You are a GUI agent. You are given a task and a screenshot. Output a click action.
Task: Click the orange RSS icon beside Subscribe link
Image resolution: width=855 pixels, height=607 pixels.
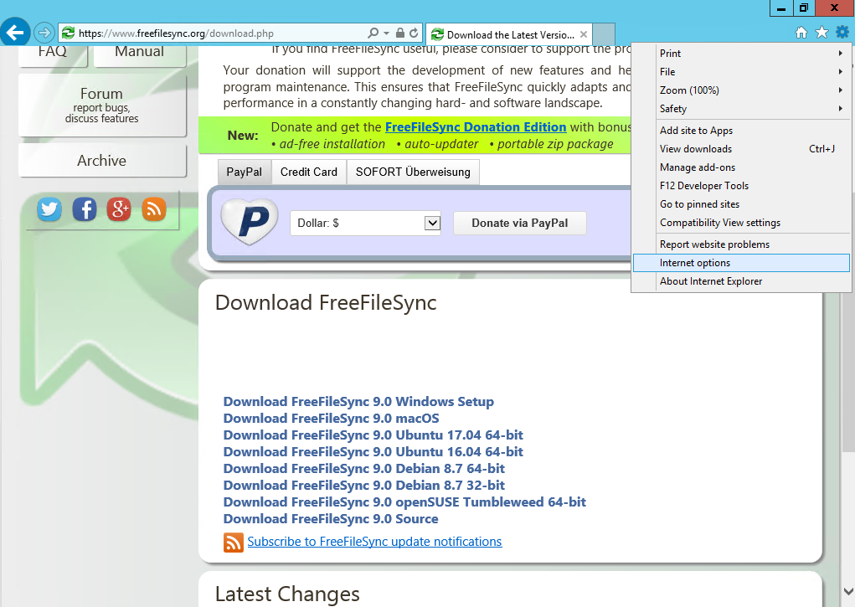234,543
